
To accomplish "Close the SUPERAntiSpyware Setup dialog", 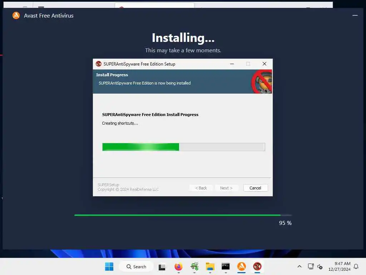I will pyautogui.click(x=264, y=64).
